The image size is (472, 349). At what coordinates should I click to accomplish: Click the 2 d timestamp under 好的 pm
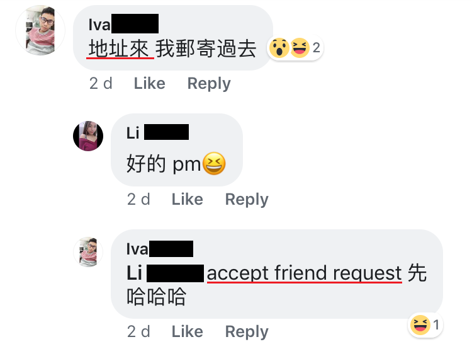(138, 199)
